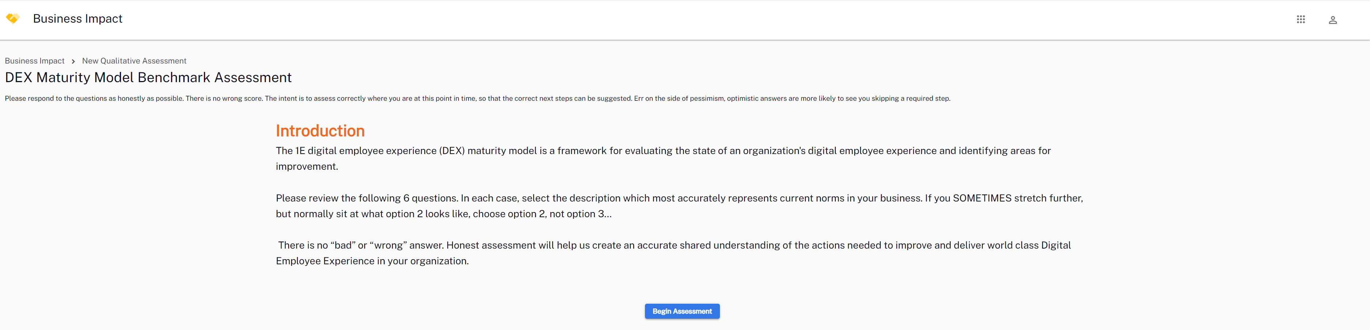Open the user account menu
Viewport: 1370px width, 330px height.
click(x=1332, y=20)
